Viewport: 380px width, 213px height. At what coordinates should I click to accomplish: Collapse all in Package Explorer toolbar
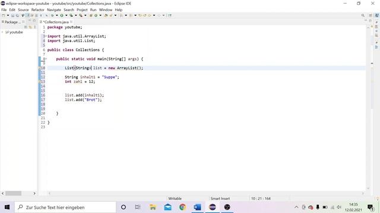coord(26,27)
